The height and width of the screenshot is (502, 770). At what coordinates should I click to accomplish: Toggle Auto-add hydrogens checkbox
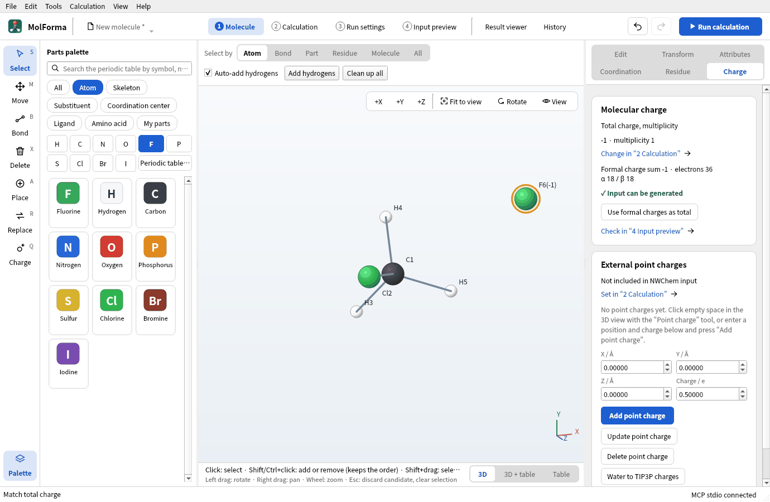pyautogui.click(x=208, y=73)
